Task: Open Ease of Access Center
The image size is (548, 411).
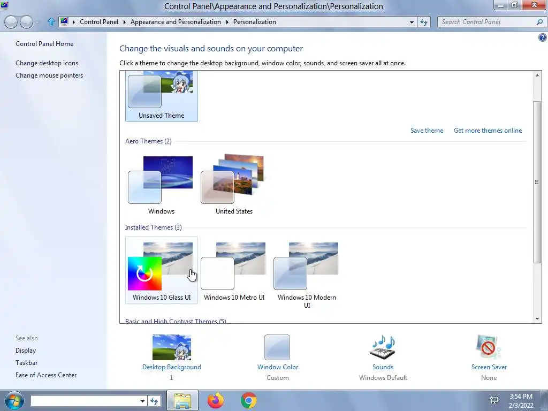Action: click(x=46, y=375)
